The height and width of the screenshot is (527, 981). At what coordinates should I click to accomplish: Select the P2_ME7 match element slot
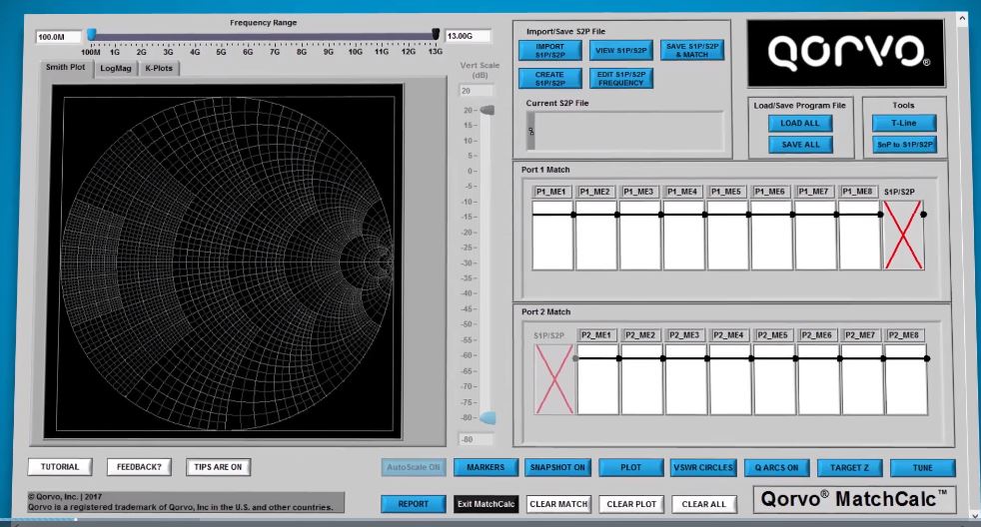pos(862,379)
